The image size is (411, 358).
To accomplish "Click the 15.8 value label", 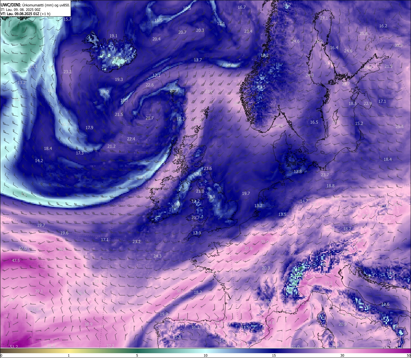I will click(177, 337).
